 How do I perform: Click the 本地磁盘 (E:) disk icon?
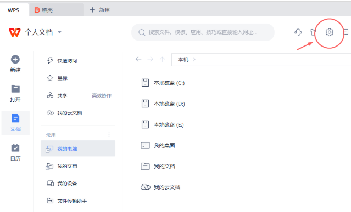pyautogui.click(x=145, y=124)
